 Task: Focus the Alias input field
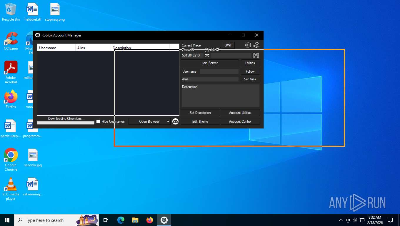(x=210, y=79)
